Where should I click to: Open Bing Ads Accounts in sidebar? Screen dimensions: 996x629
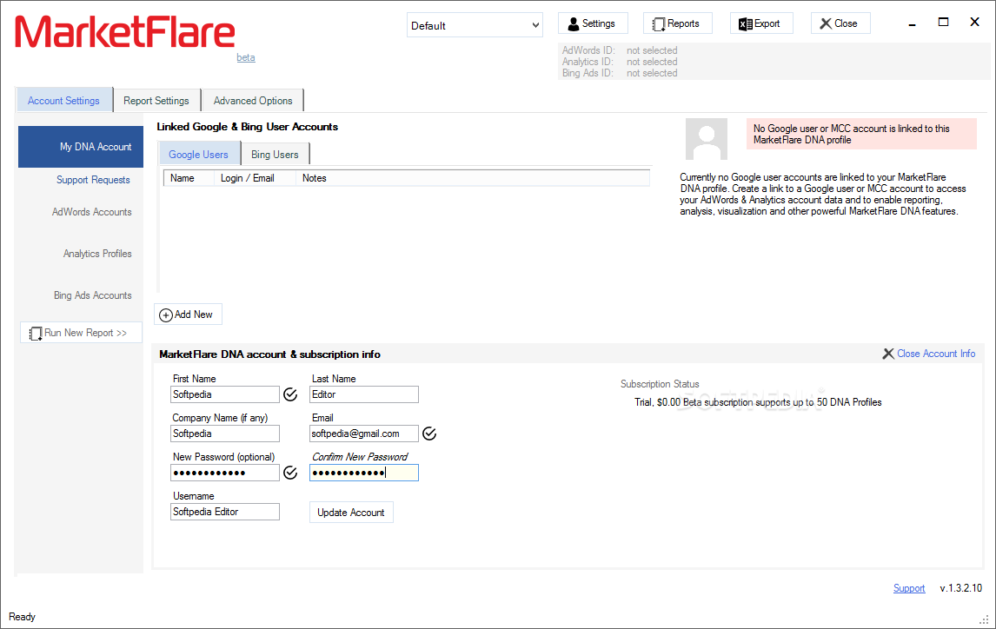[93, 295]
